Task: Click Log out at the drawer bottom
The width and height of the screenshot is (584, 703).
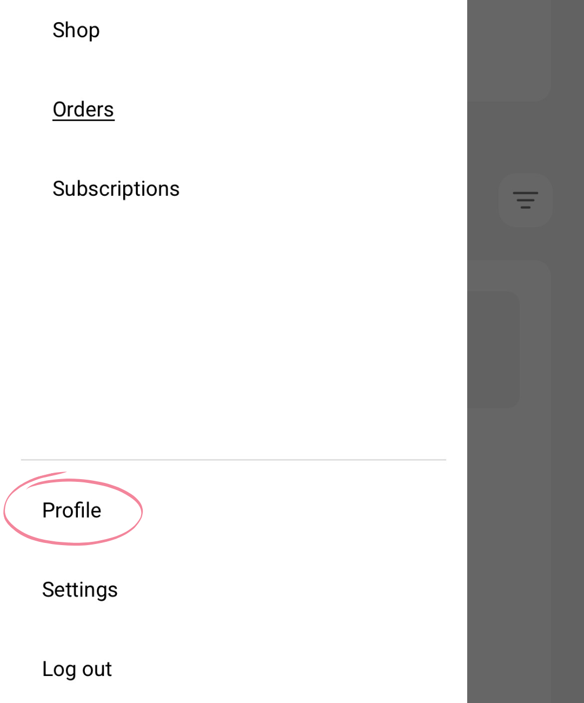Action: tap(77, 669)
